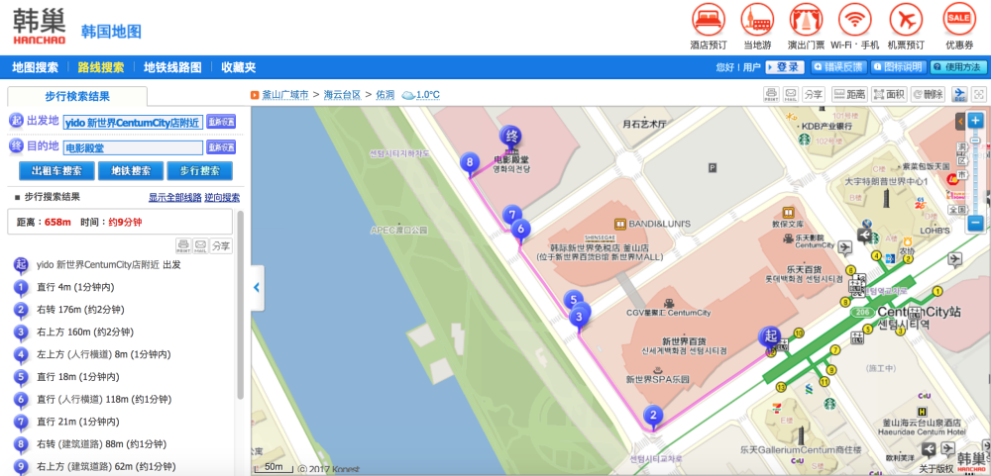Click the results panel scrollbar

(x=240, y=304)
